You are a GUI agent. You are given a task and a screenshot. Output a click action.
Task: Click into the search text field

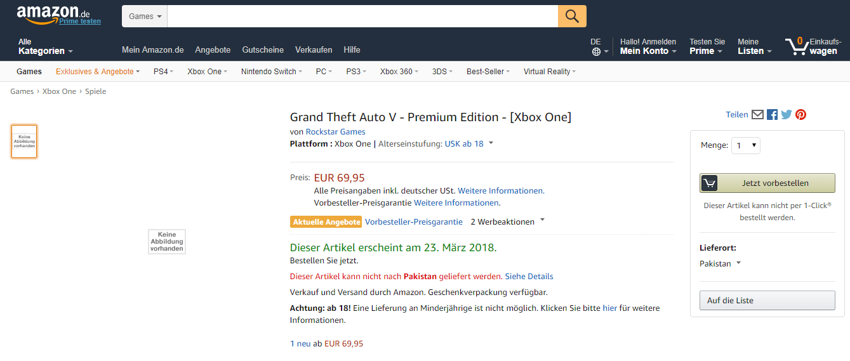click(362, 16)
